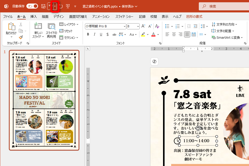Open the アニメーション tab
The height and width of the screenshot is (166, 249).
click(x=101, y=16)
